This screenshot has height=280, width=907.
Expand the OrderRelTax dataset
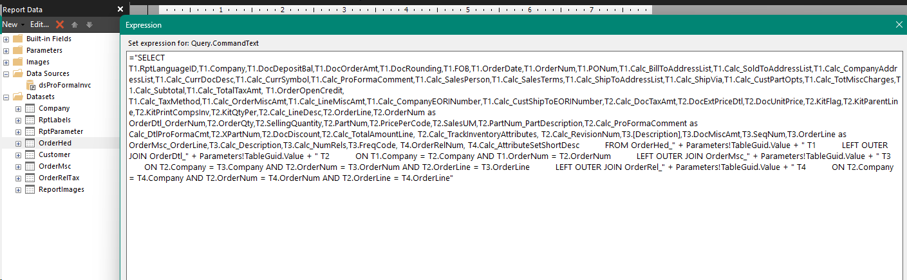(x=18, y=178)
